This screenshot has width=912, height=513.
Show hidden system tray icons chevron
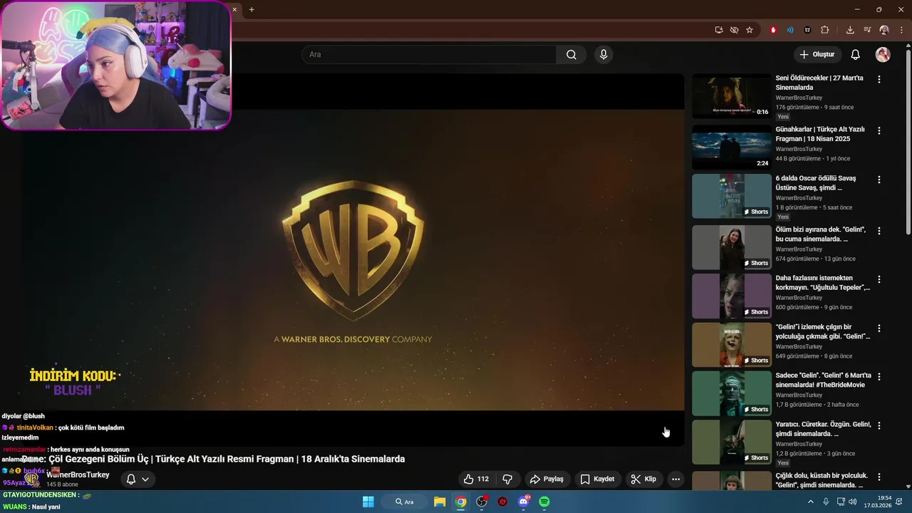point(810,502)
